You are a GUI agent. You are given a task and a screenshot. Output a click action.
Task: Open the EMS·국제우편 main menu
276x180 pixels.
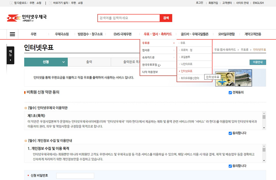[x=123, y=34]
